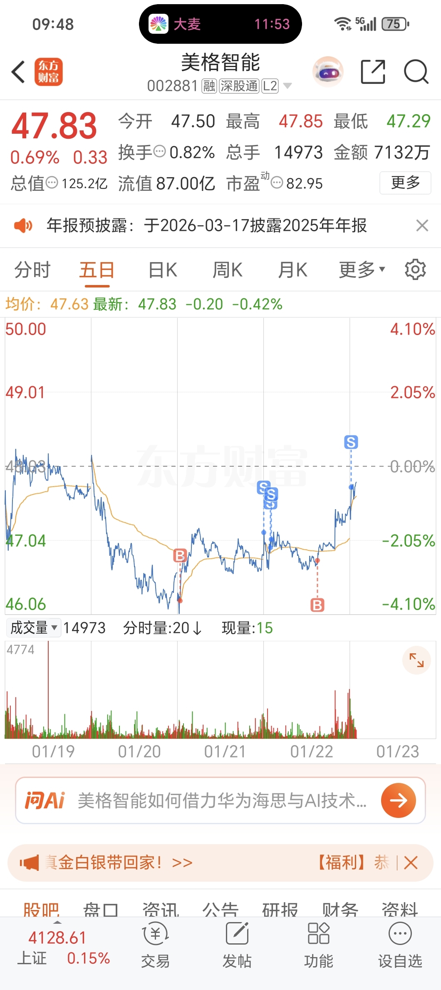Tap the 更多 button beside 市盈
This screenshot has height=990, width=441.
coord(405,183)
